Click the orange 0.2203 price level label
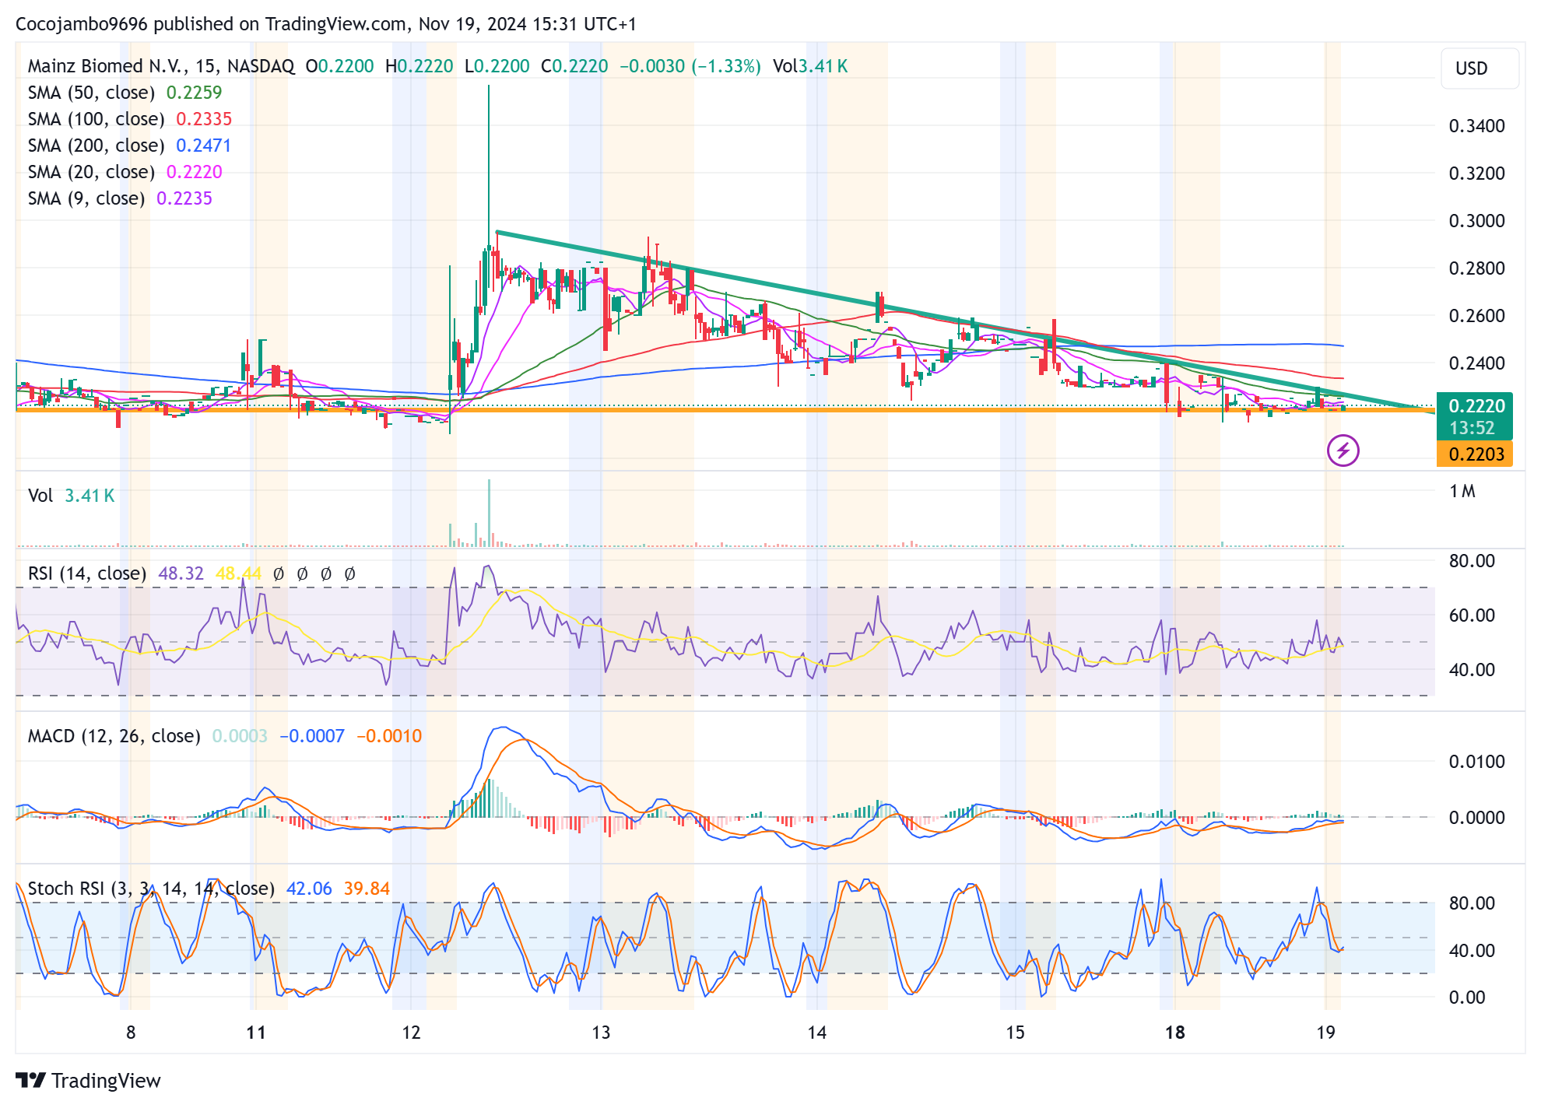The height and width of the screenshot is (1108, 1541). 1474,454
